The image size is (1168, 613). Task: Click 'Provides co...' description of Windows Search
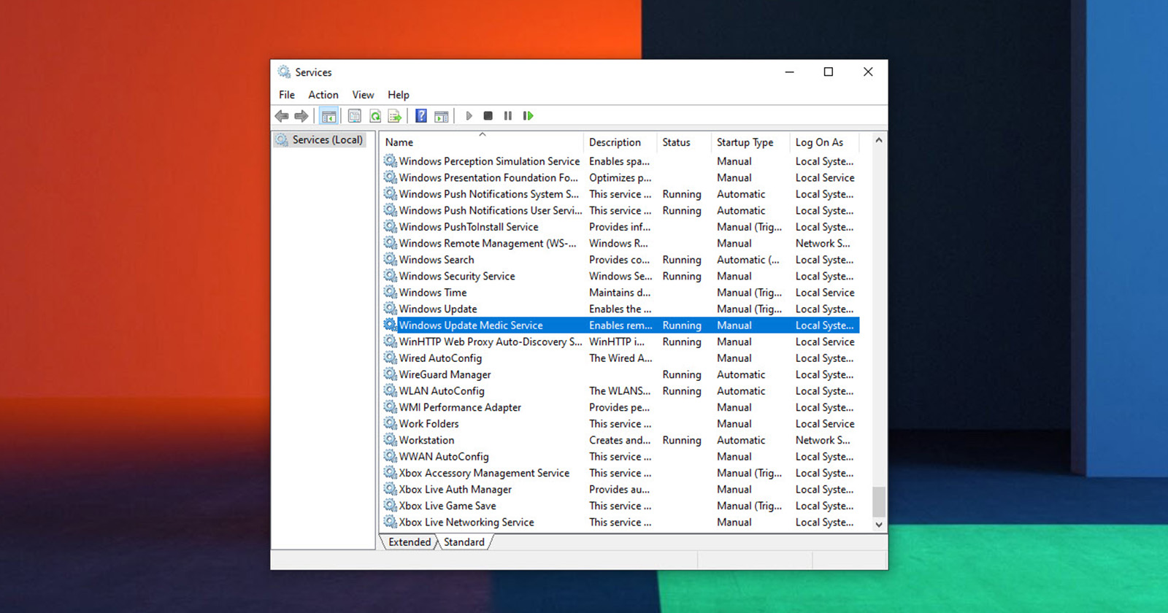click(x=619, y=260)
